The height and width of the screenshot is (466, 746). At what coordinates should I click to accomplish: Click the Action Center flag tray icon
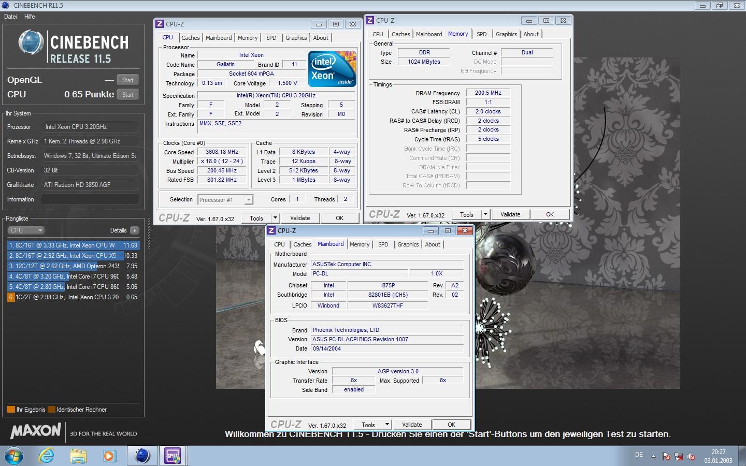pyautogui.click(x=666, y=456)
